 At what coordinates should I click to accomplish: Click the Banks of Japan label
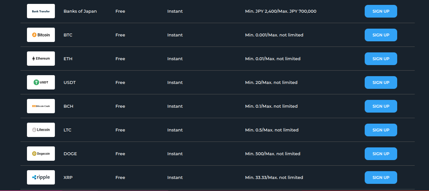(x=80, y=11)
